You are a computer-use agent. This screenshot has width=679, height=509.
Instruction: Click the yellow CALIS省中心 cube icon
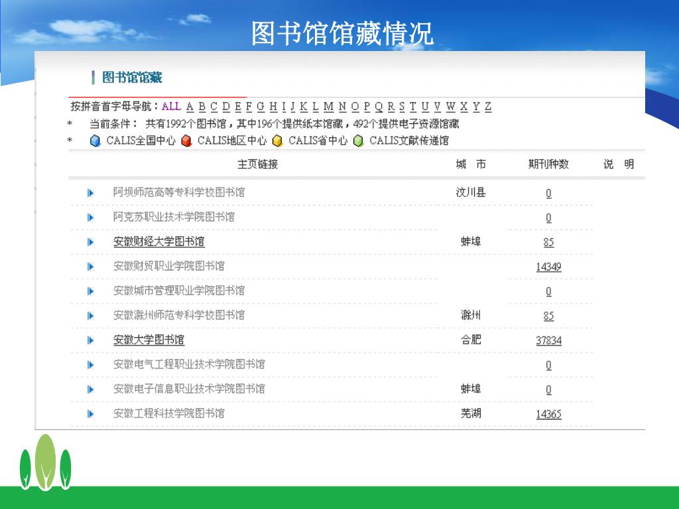[x=278, y=141]
